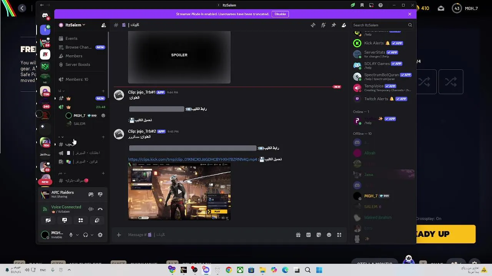
Task: Open Discord direct messages home
Action: (45, 16)
